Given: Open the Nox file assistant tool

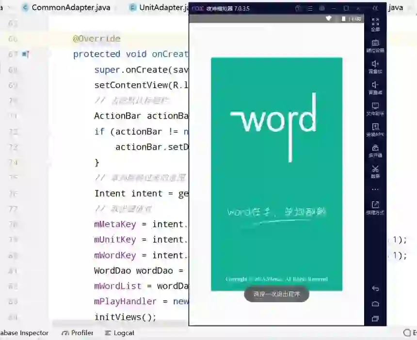Looking at the screenshot, I should click(375, 108).
